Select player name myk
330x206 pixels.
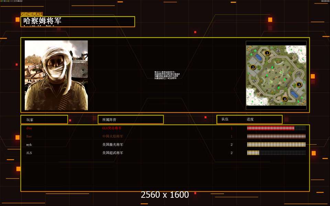tap(29, 145)
